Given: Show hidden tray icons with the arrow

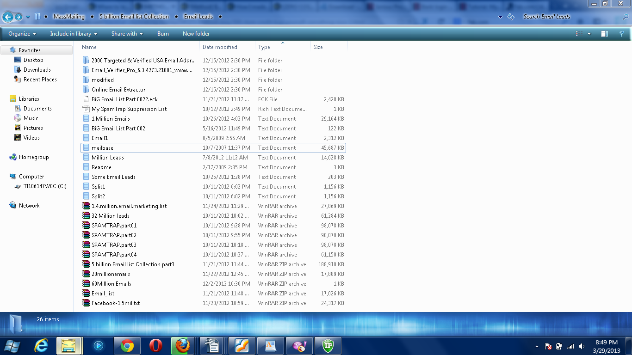Looking at the screenshot, I should click(x=537, y=346).
